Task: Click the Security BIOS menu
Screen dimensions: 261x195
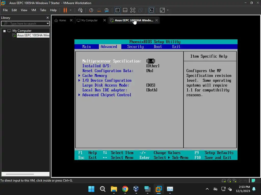Action: (x=135, y=47)
